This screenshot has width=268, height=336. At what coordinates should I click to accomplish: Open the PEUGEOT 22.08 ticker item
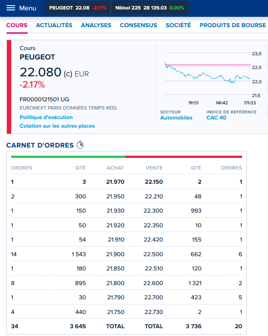78,8
